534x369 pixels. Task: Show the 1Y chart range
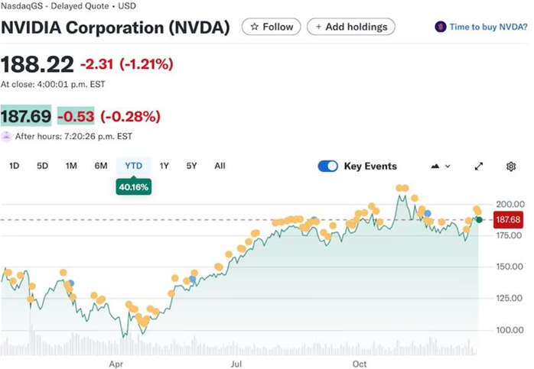coord(164,166)
